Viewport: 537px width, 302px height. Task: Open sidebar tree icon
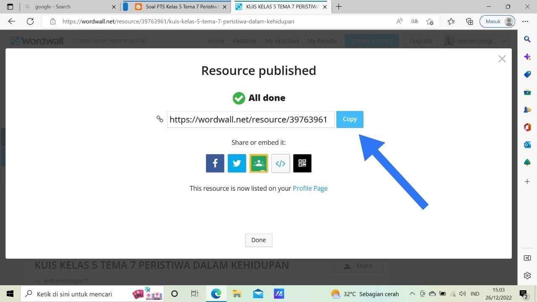click(x=527, y=162)
